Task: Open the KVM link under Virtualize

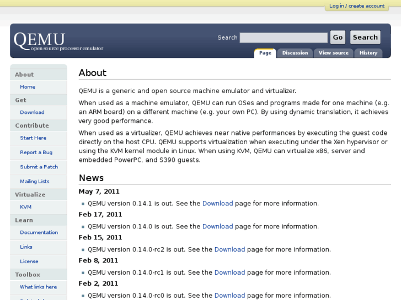Action: pyautogui.click(x=26, y=207)
